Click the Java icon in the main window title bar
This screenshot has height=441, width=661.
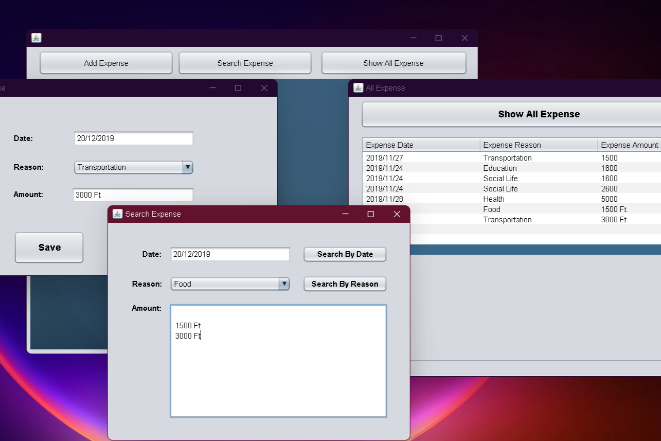tap(36, 38)
